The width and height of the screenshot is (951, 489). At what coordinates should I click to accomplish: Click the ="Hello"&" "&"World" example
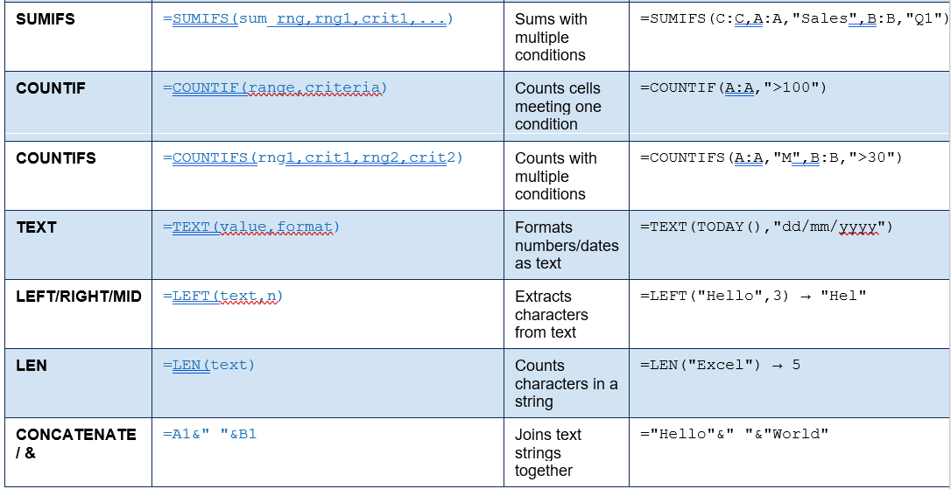pyautogui.click(x=734, y=434)
